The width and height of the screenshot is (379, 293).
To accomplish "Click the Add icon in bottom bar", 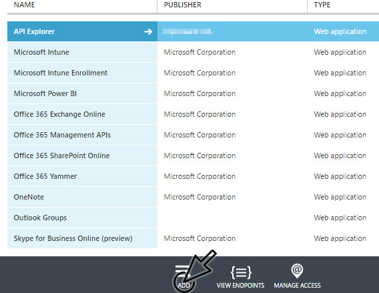I will 183,271.
